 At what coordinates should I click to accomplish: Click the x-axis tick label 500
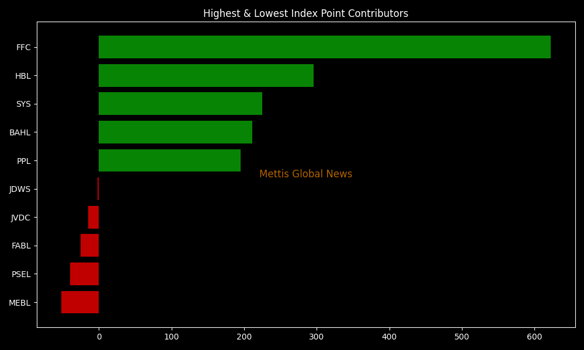[462, 337]
